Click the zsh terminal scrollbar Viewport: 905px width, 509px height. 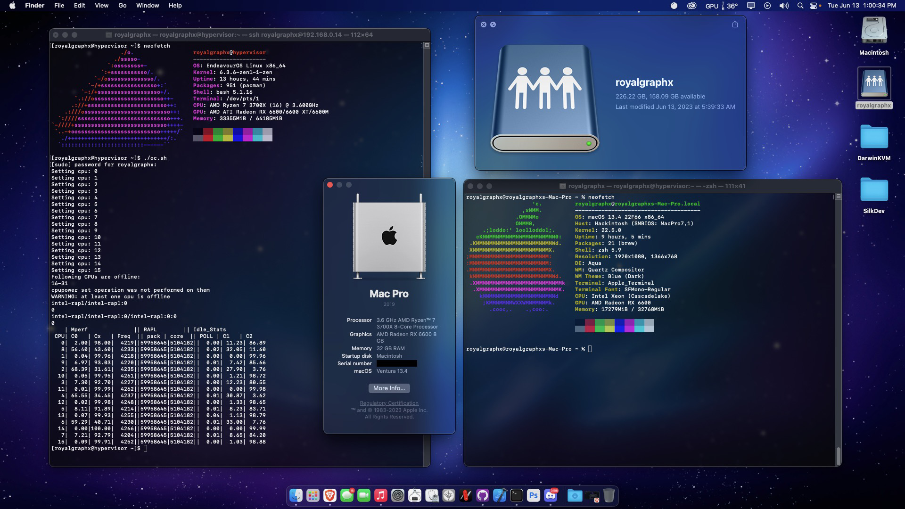click(x=838, y=455)
